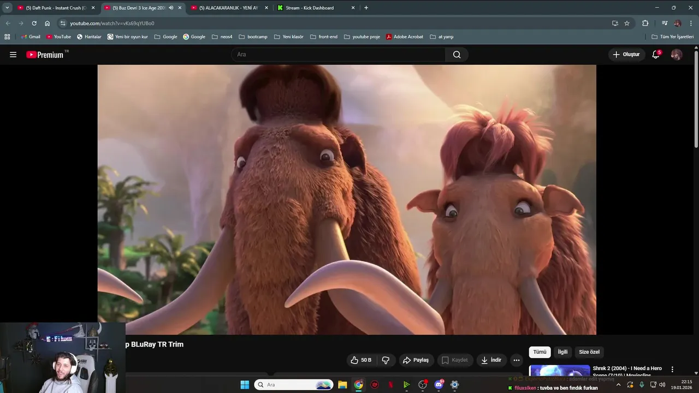
Task: Click the Kaydet save button
Action: click(455, 360)
